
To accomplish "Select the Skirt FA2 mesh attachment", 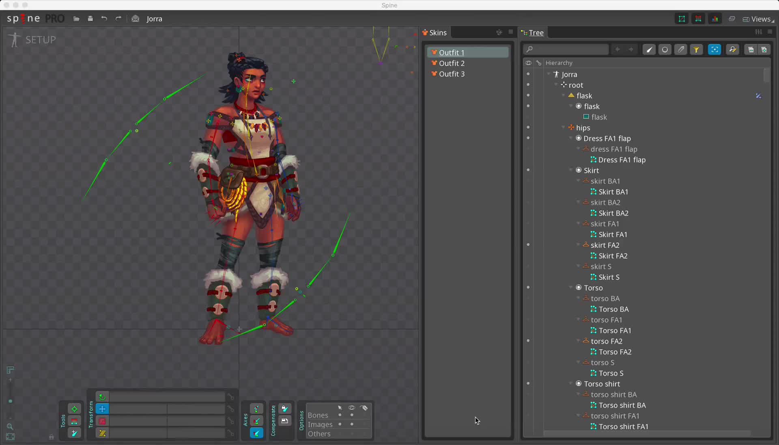I will click(609, 256).
